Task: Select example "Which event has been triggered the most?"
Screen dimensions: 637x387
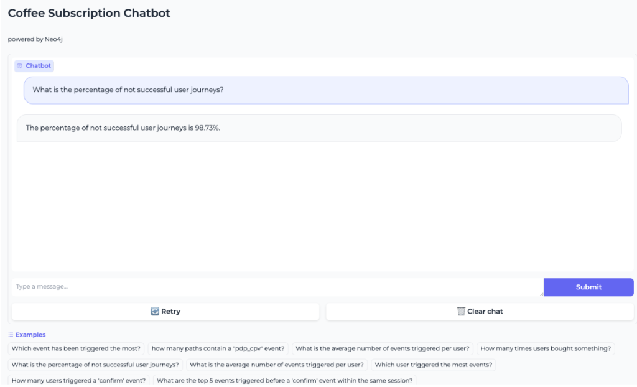Action: [x=77, y=348]
